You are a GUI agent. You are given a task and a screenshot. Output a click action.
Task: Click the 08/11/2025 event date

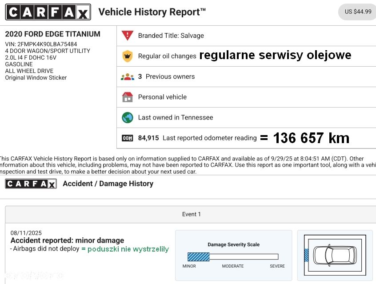tap(26, 233)
